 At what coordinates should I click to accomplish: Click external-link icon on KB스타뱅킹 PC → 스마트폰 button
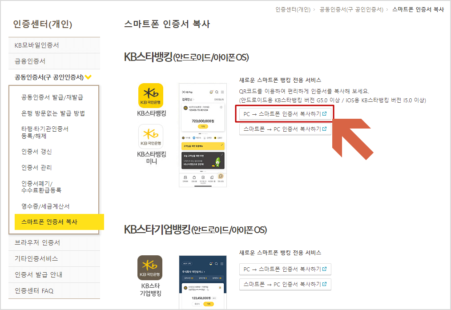coord(324,114)
